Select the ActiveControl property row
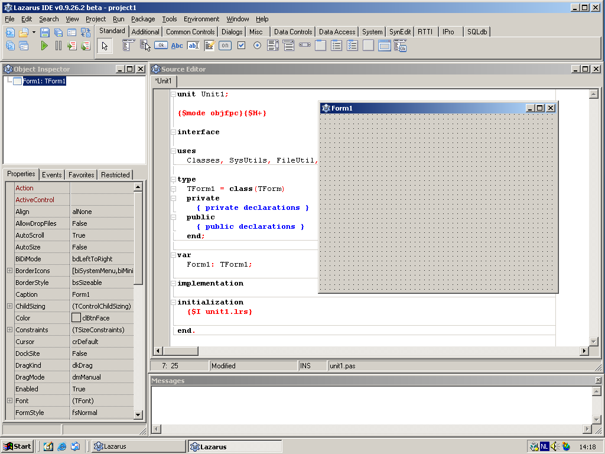Image resolution: width=605 pixels, height=454 pixels. point(35,200)
